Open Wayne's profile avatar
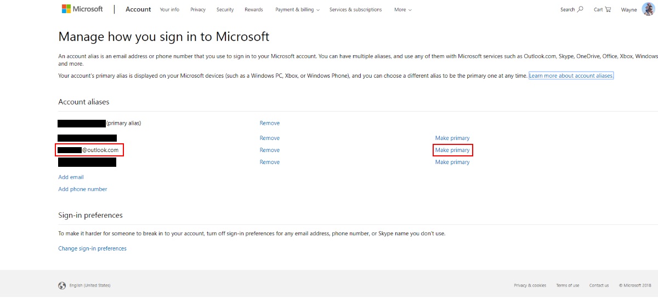658x303 pixels. click(648, 9)
